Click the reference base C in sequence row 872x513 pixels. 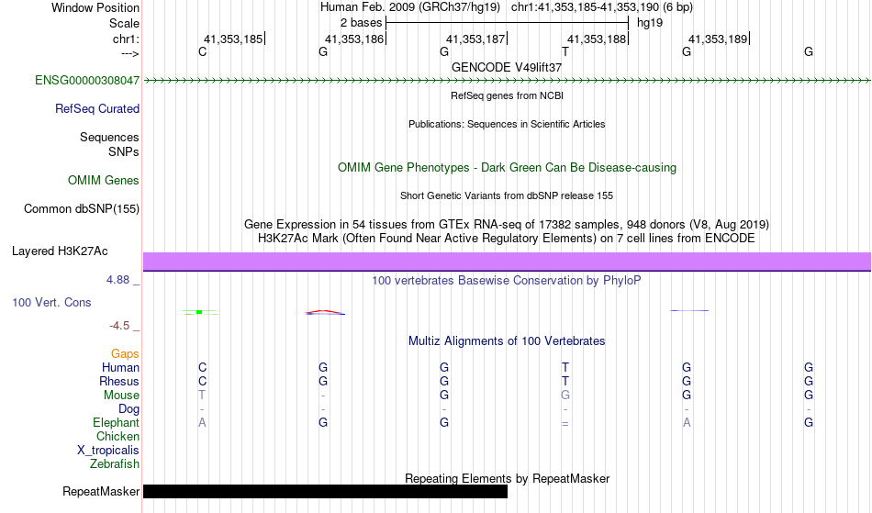[203, 52]
